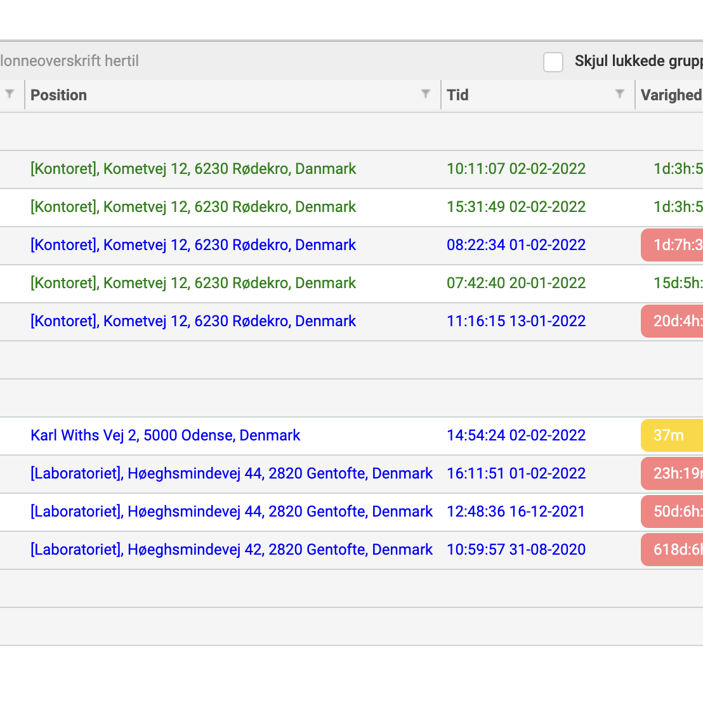Select time 08:22:34 01-02-2022
Image resolution: width=703 pixels, height=707 pixels.
(x=516, y=245)
